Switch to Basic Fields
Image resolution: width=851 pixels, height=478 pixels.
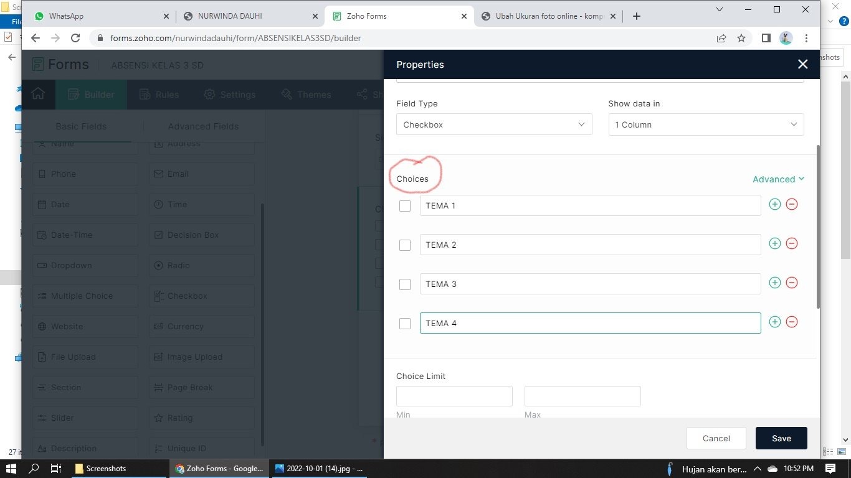pyautogui.click(x=81, y=126)
